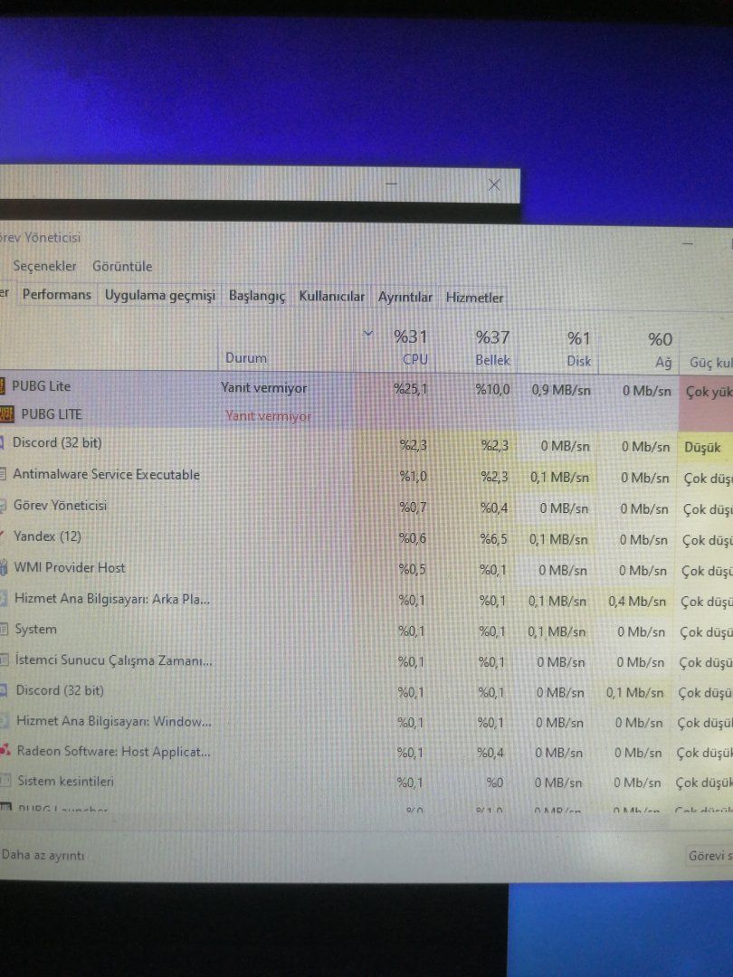This screenshot has width=733, height=977.
Task: Click the 0,4 Mb/sn network value
Action: click(x=637, y=602)
